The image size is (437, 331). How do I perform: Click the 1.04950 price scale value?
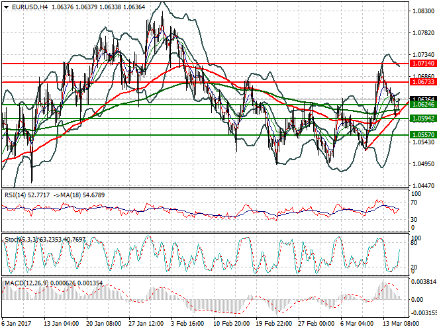coord(423,164)
